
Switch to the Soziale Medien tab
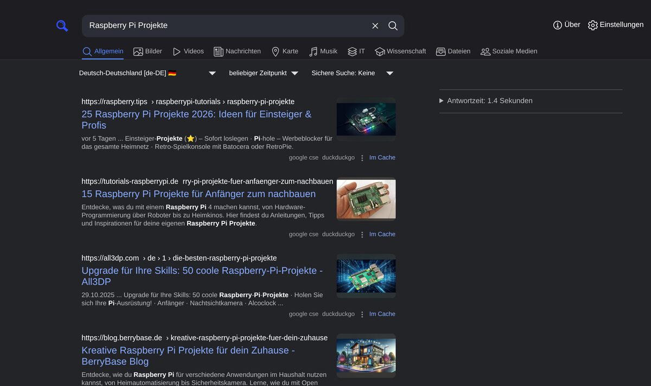(509, 51)
